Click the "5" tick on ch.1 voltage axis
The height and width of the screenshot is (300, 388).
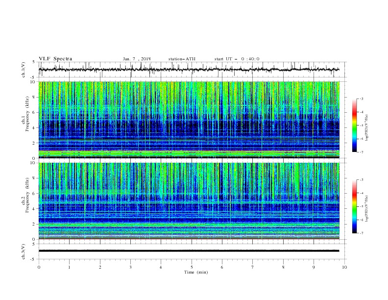tap(34, 62)
